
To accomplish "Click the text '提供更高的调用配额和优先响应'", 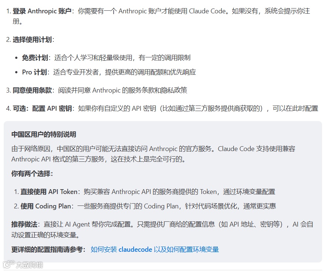I will click(x=150, y=72).
